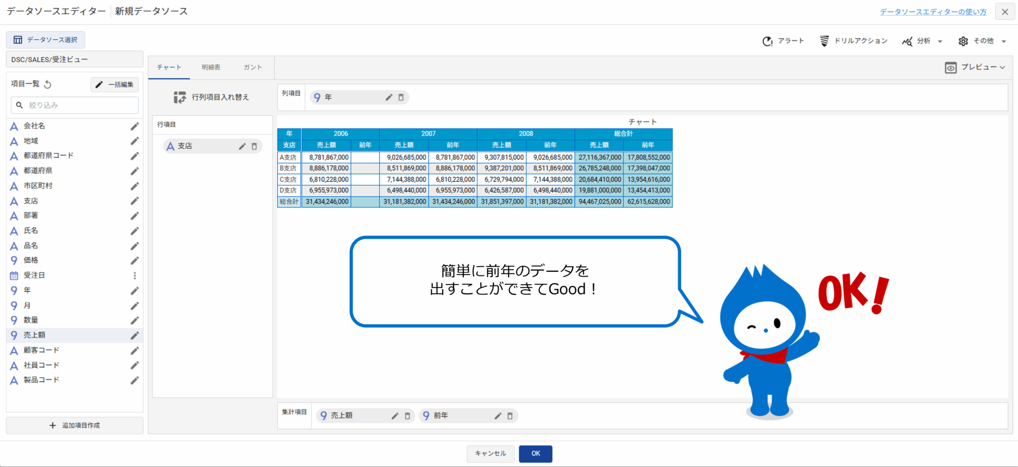The image size is (1018, 467).
Task: Click the 追加項目作成 add item button
Action: coord(75,425)
